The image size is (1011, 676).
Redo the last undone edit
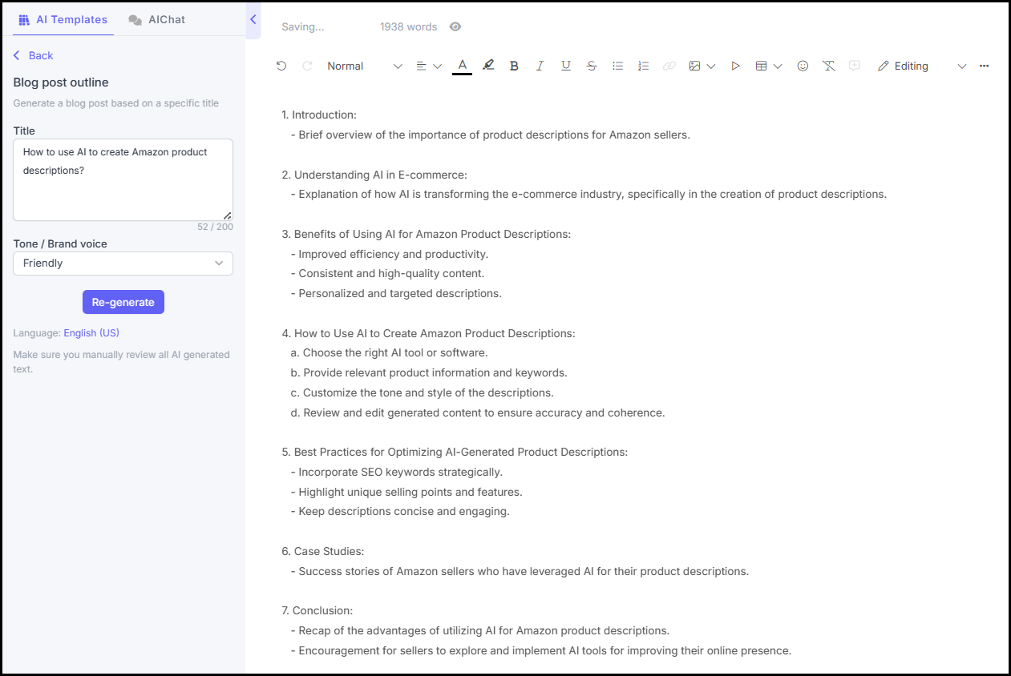(307, 66)
